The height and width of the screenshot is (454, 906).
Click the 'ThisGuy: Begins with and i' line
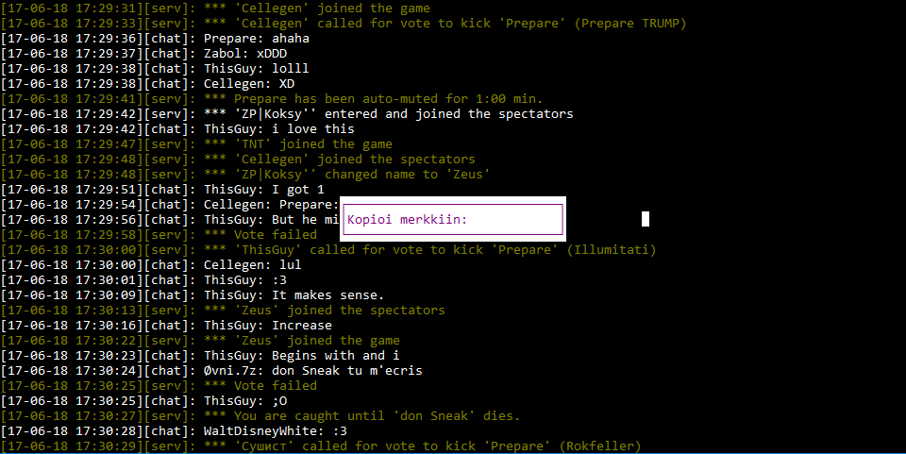click(x=302, y=356)
